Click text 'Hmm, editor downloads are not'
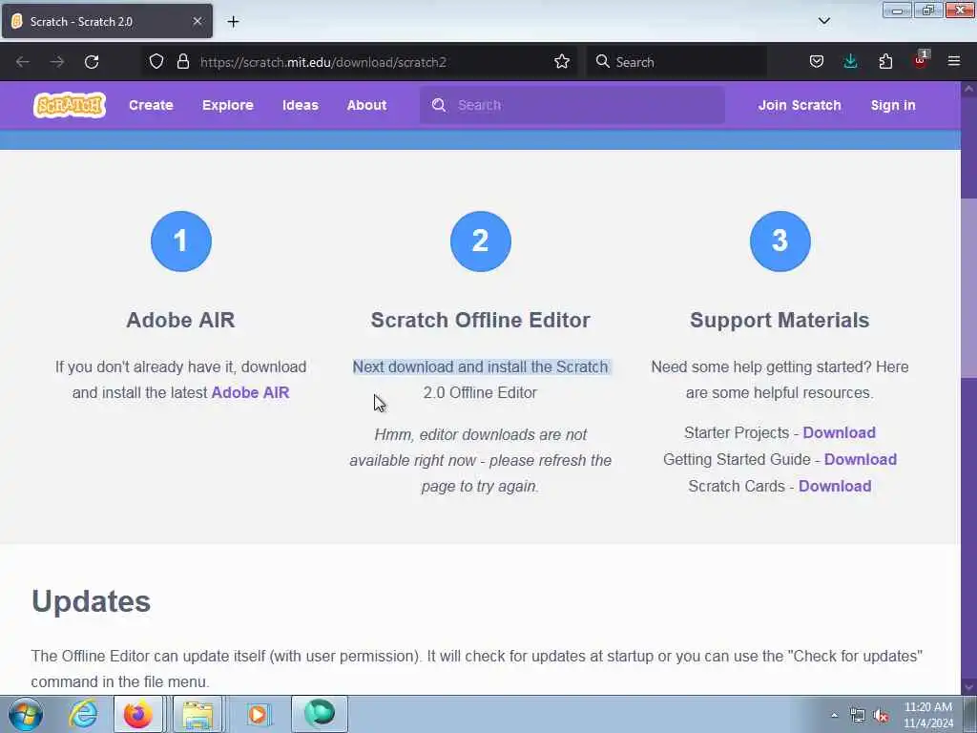Screen dimensions: 977x733 481,434
